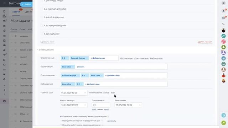
Task: Click the funnel lines icon in left sidebar
Action: tap(4, 55)
